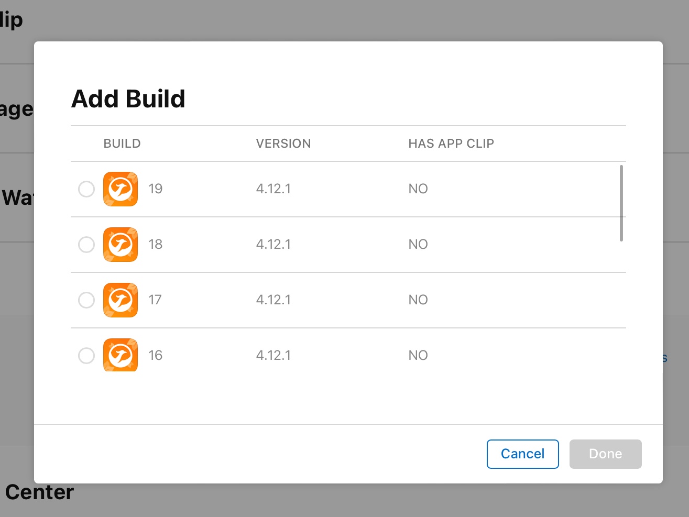Image resolution: width=689 pixels, height=517 pixels.
Task: Click the HAS APP CLIP column header
Action: click(x=451, y=144)
